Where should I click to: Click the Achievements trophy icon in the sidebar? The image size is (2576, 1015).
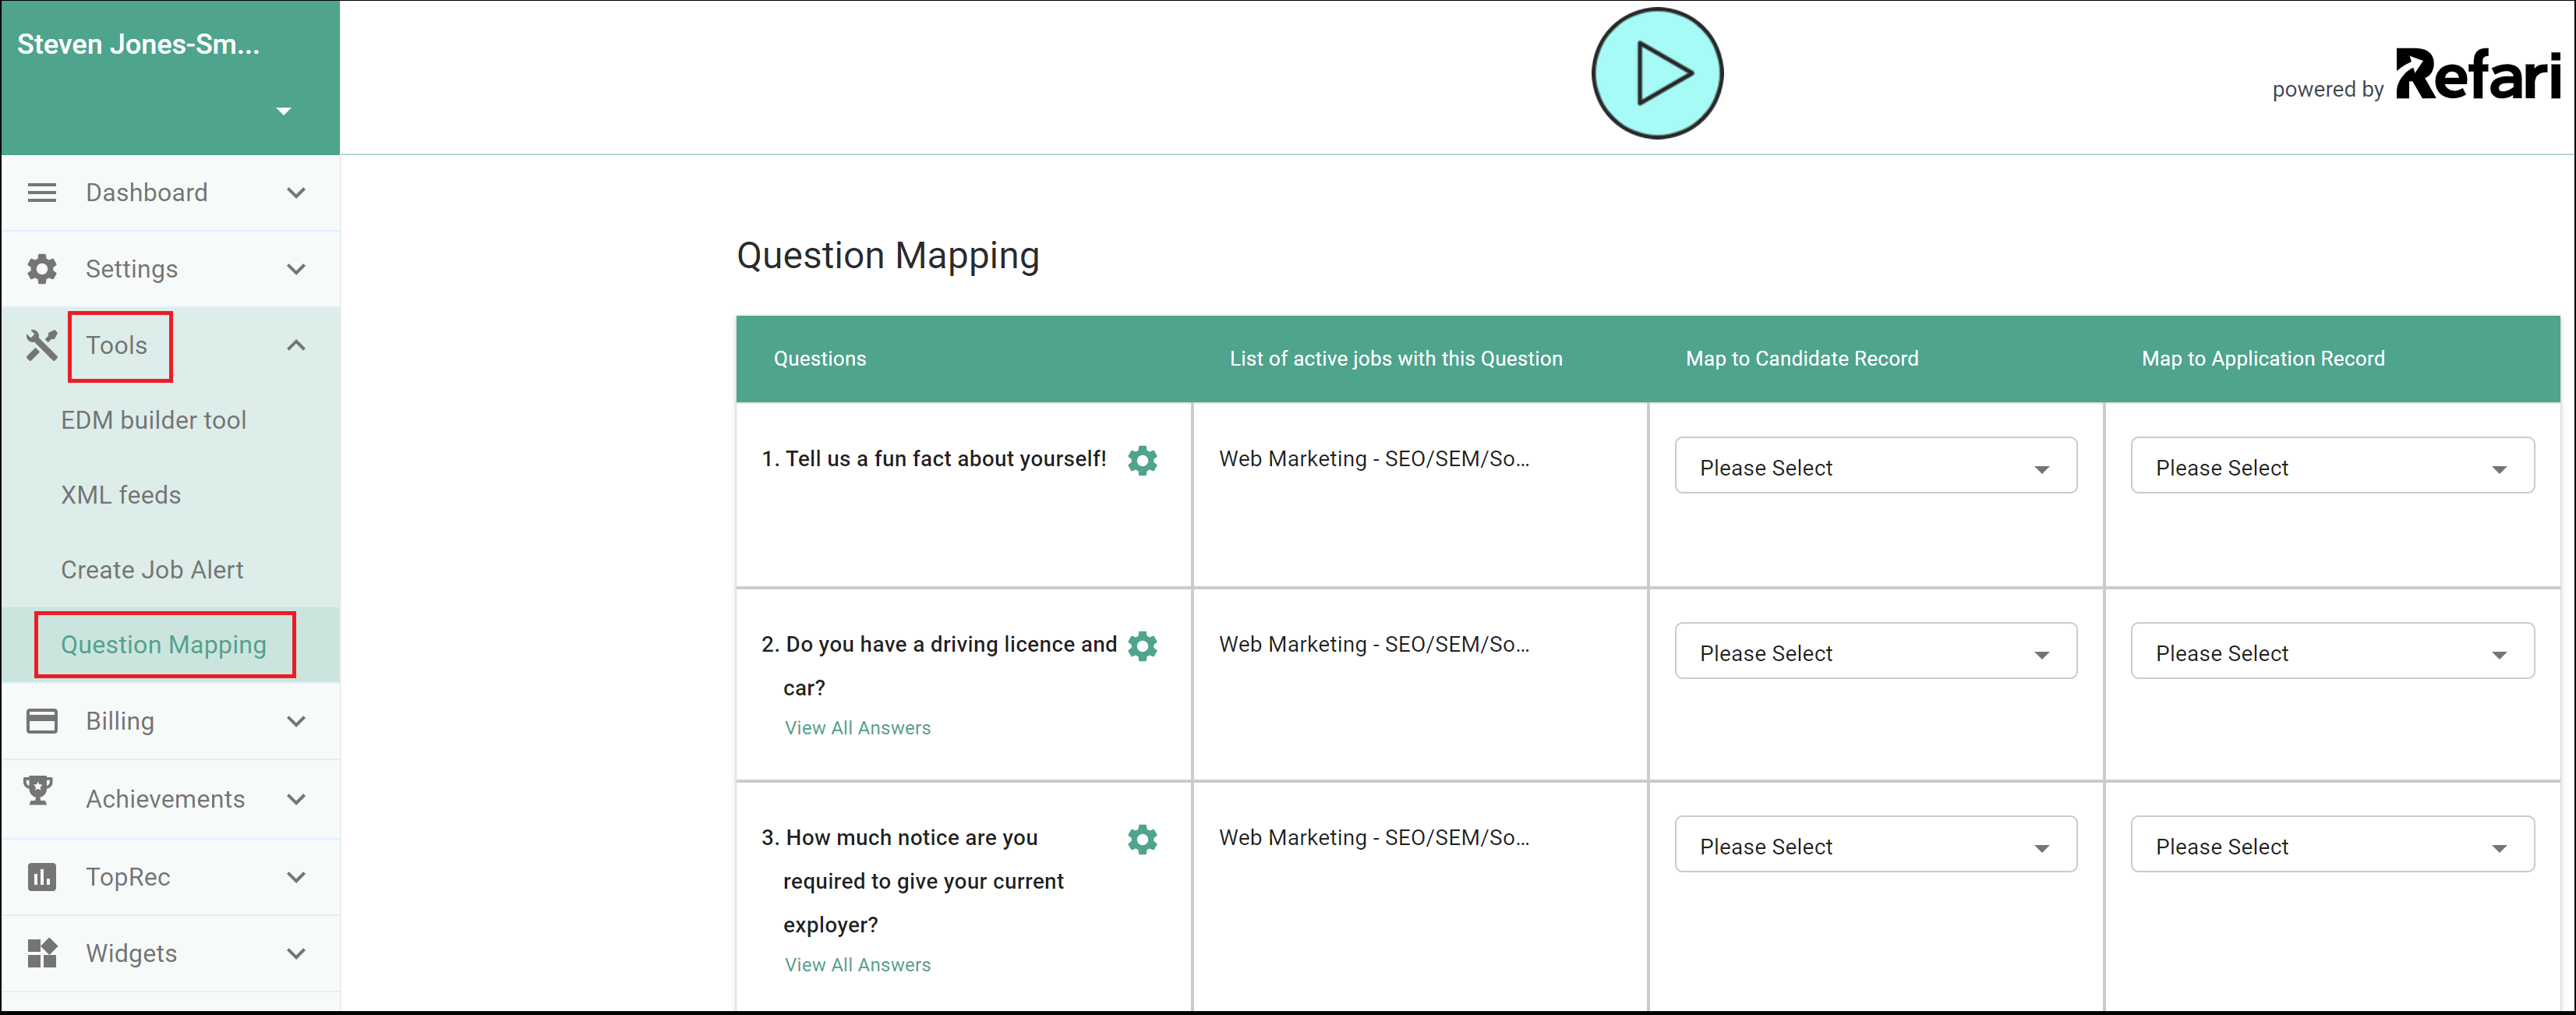coord(38,790)
